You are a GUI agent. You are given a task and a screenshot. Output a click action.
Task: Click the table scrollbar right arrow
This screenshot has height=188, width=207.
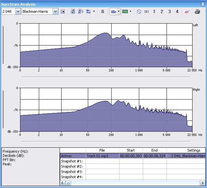point(203,183)
